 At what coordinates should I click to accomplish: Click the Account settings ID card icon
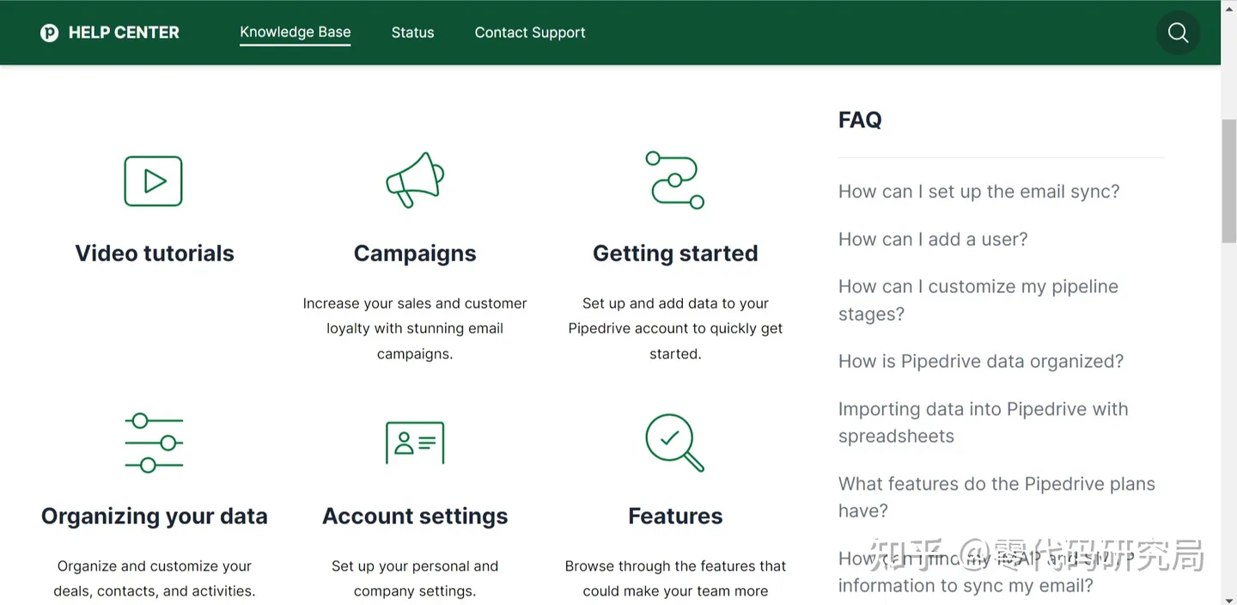(x=415, y=443)
